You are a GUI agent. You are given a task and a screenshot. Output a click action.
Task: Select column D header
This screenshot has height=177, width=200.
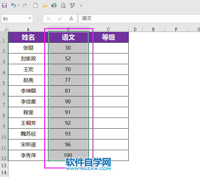[135, 29]
